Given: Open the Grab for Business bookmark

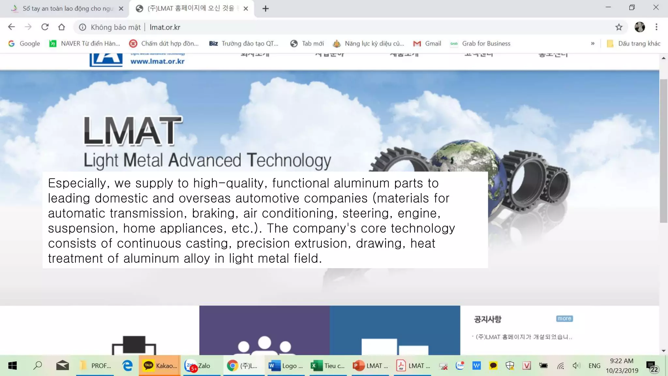Looking at the screenshot, I should coord(480,43).
